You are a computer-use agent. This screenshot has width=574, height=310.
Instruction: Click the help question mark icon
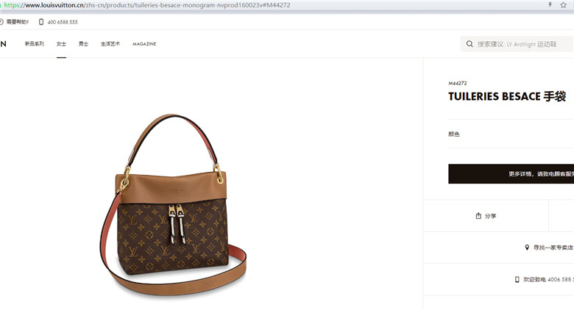1,22
